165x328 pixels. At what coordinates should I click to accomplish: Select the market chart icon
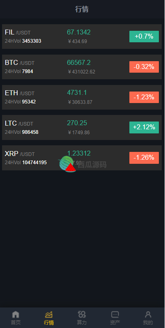[49, 314]
